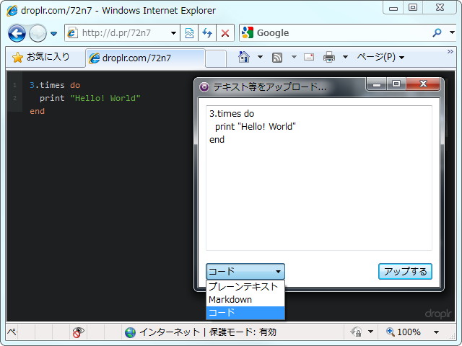Click the popup blocker status icon
This screenshot has height=346, width=462.
coord(78,332)
